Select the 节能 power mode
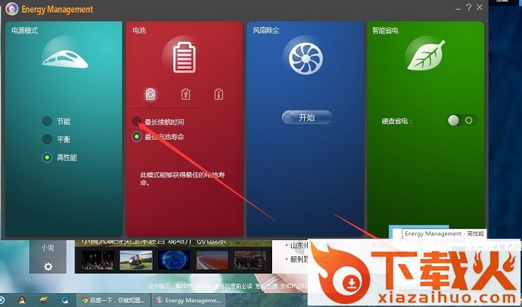This screenshot has height=307, width=522. pos(47,121)
